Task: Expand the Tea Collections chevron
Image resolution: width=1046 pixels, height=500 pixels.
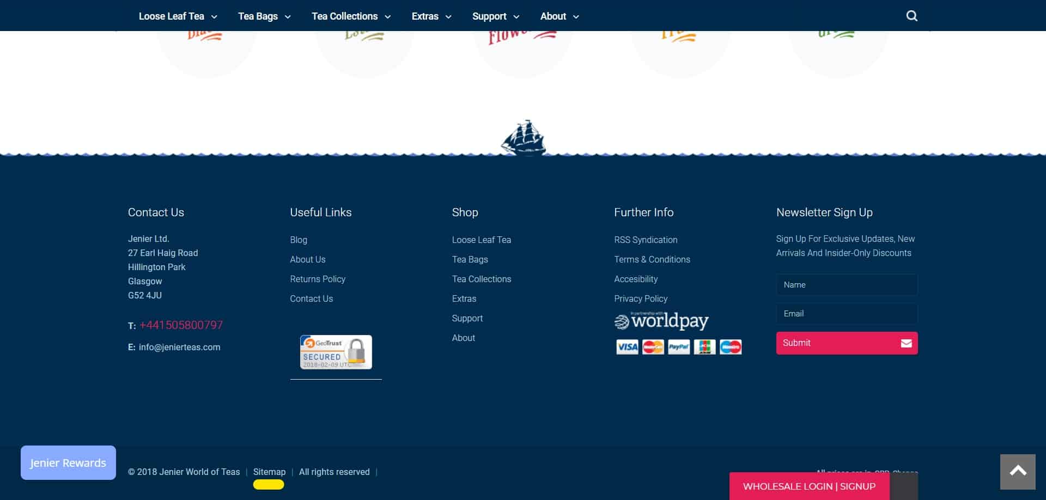Action: coord(388,17)
